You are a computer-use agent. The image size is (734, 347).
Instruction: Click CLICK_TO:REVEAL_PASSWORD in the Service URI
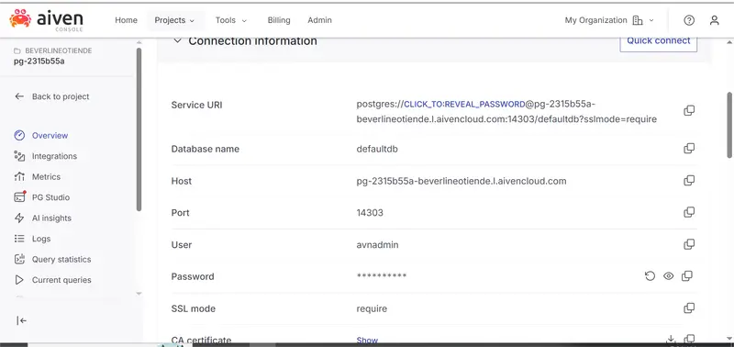464,105
